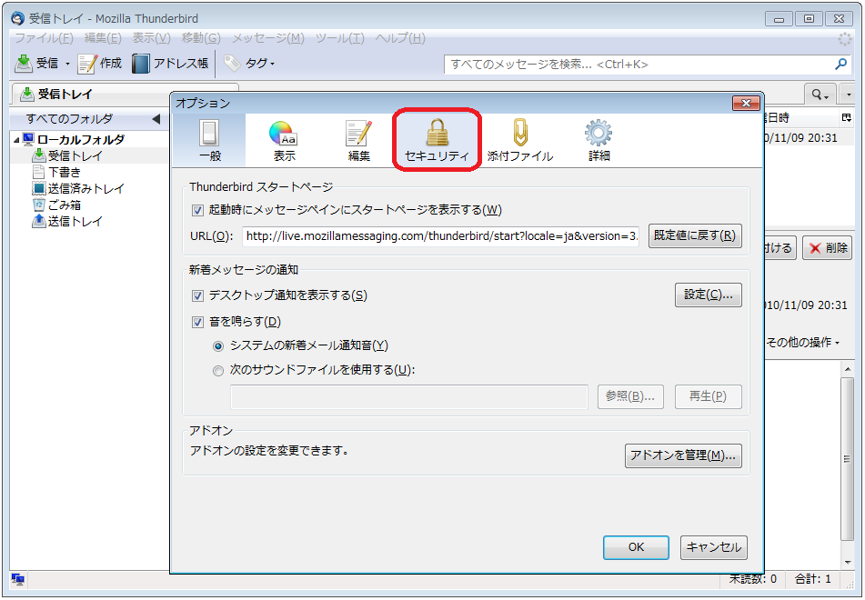Open the 詳細 gear panel
865x600 pixels.
598,141
